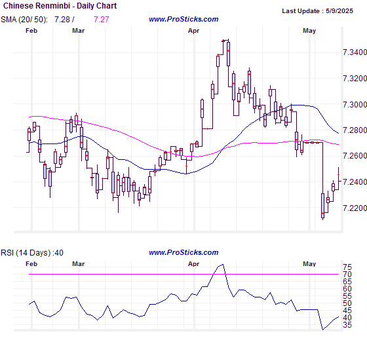Click the 7.3400 price axis label
Image resolution: width=367 pixels, height=344 pixels.
point(355,52)
